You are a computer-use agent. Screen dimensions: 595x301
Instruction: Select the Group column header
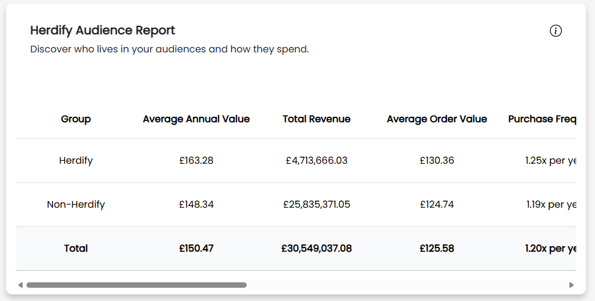tap(76, 119)
